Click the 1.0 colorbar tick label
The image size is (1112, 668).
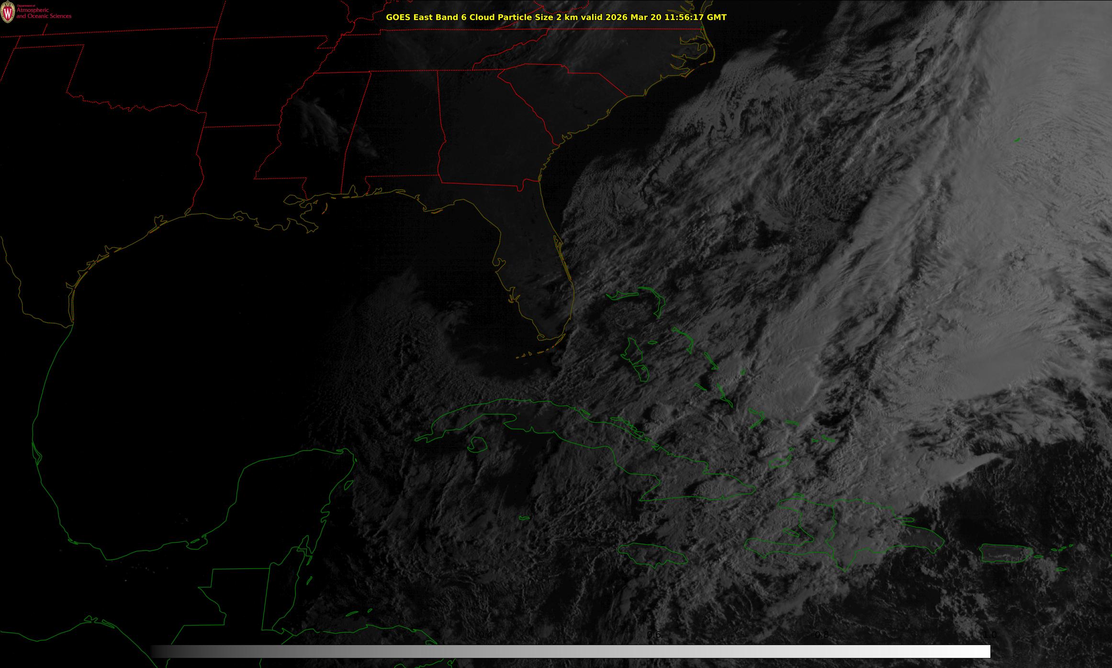(x=990, y=635)
